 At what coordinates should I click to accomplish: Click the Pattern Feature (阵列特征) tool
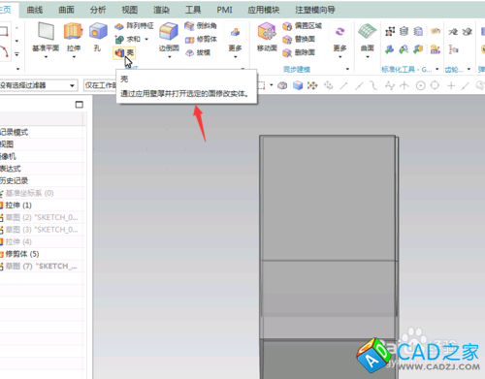coord(134,26)
